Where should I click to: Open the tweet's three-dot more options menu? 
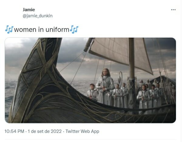tap(173, 10)
